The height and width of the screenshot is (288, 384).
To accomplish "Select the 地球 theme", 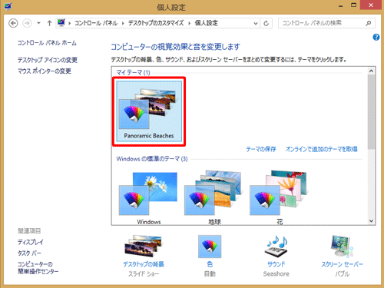I will pyautogui.click(x=214, y=197).
